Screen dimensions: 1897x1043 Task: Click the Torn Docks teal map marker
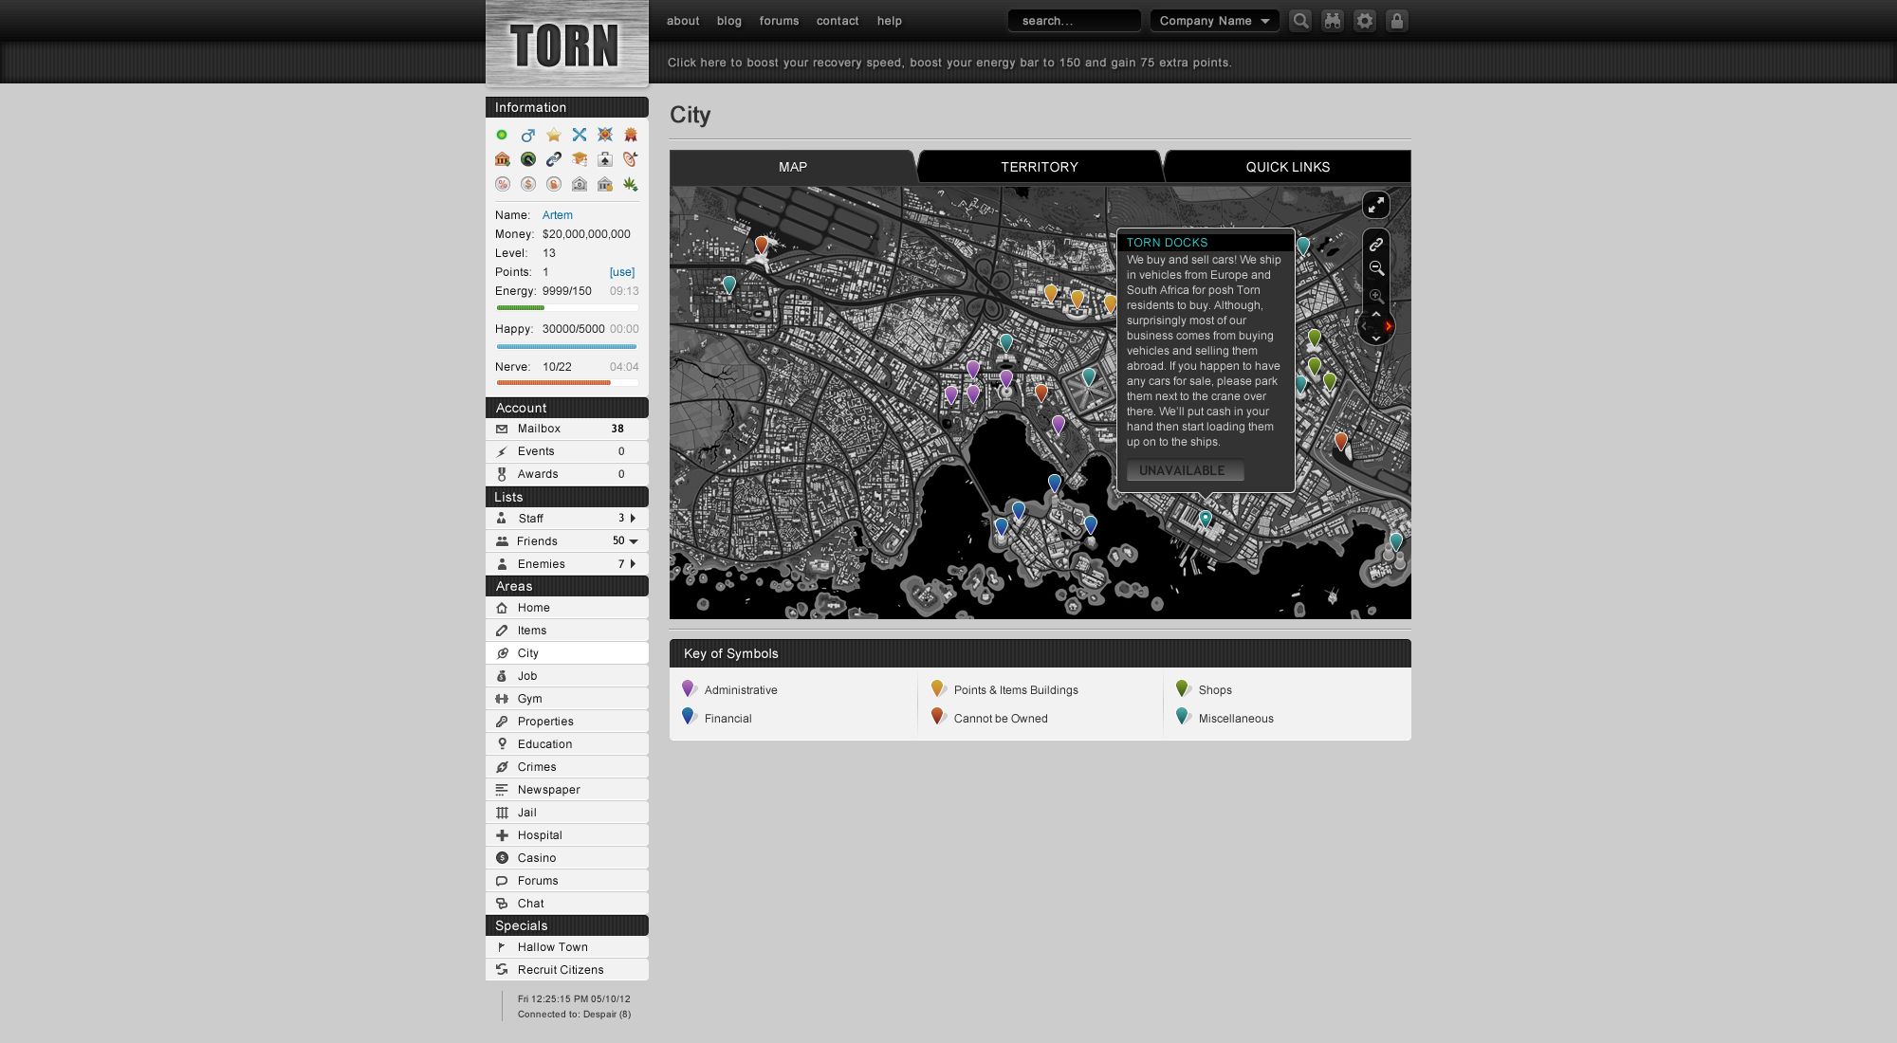(x=1206, y=519)
